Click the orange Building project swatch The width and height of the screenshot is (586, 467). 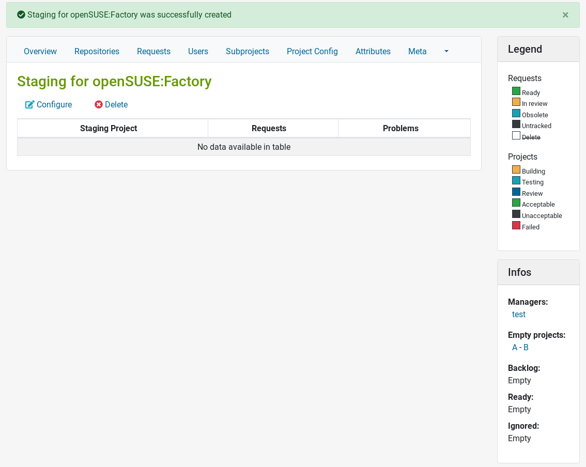pyautogui.click(x=516, y=169)
